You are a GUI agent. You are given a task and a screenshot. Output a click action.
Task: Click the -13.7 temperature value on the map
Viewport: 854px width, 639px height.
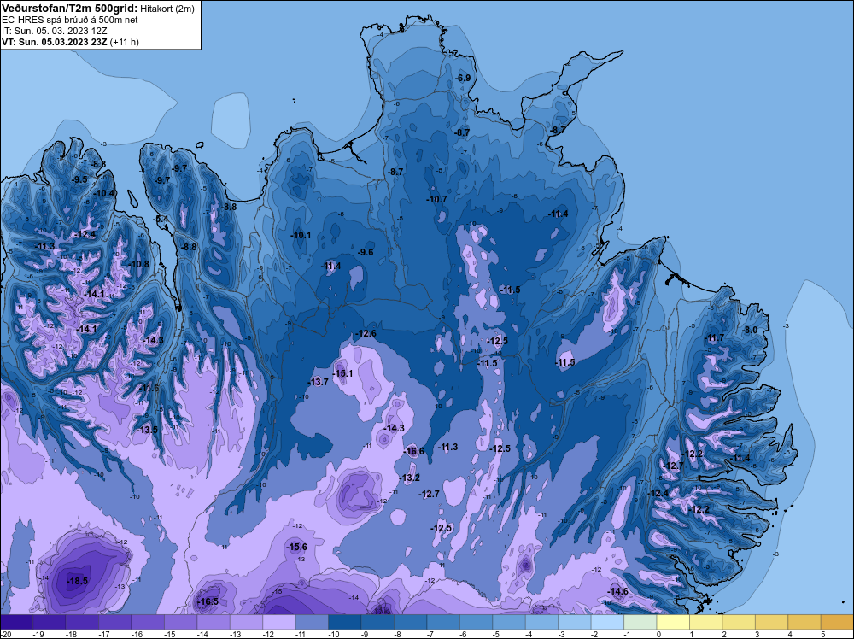tap(318, 382)
